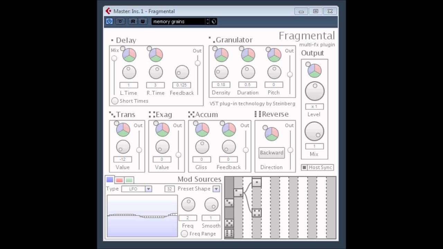Click the Gliss knob
Screen dimensions: 443x249
[202, 147]
